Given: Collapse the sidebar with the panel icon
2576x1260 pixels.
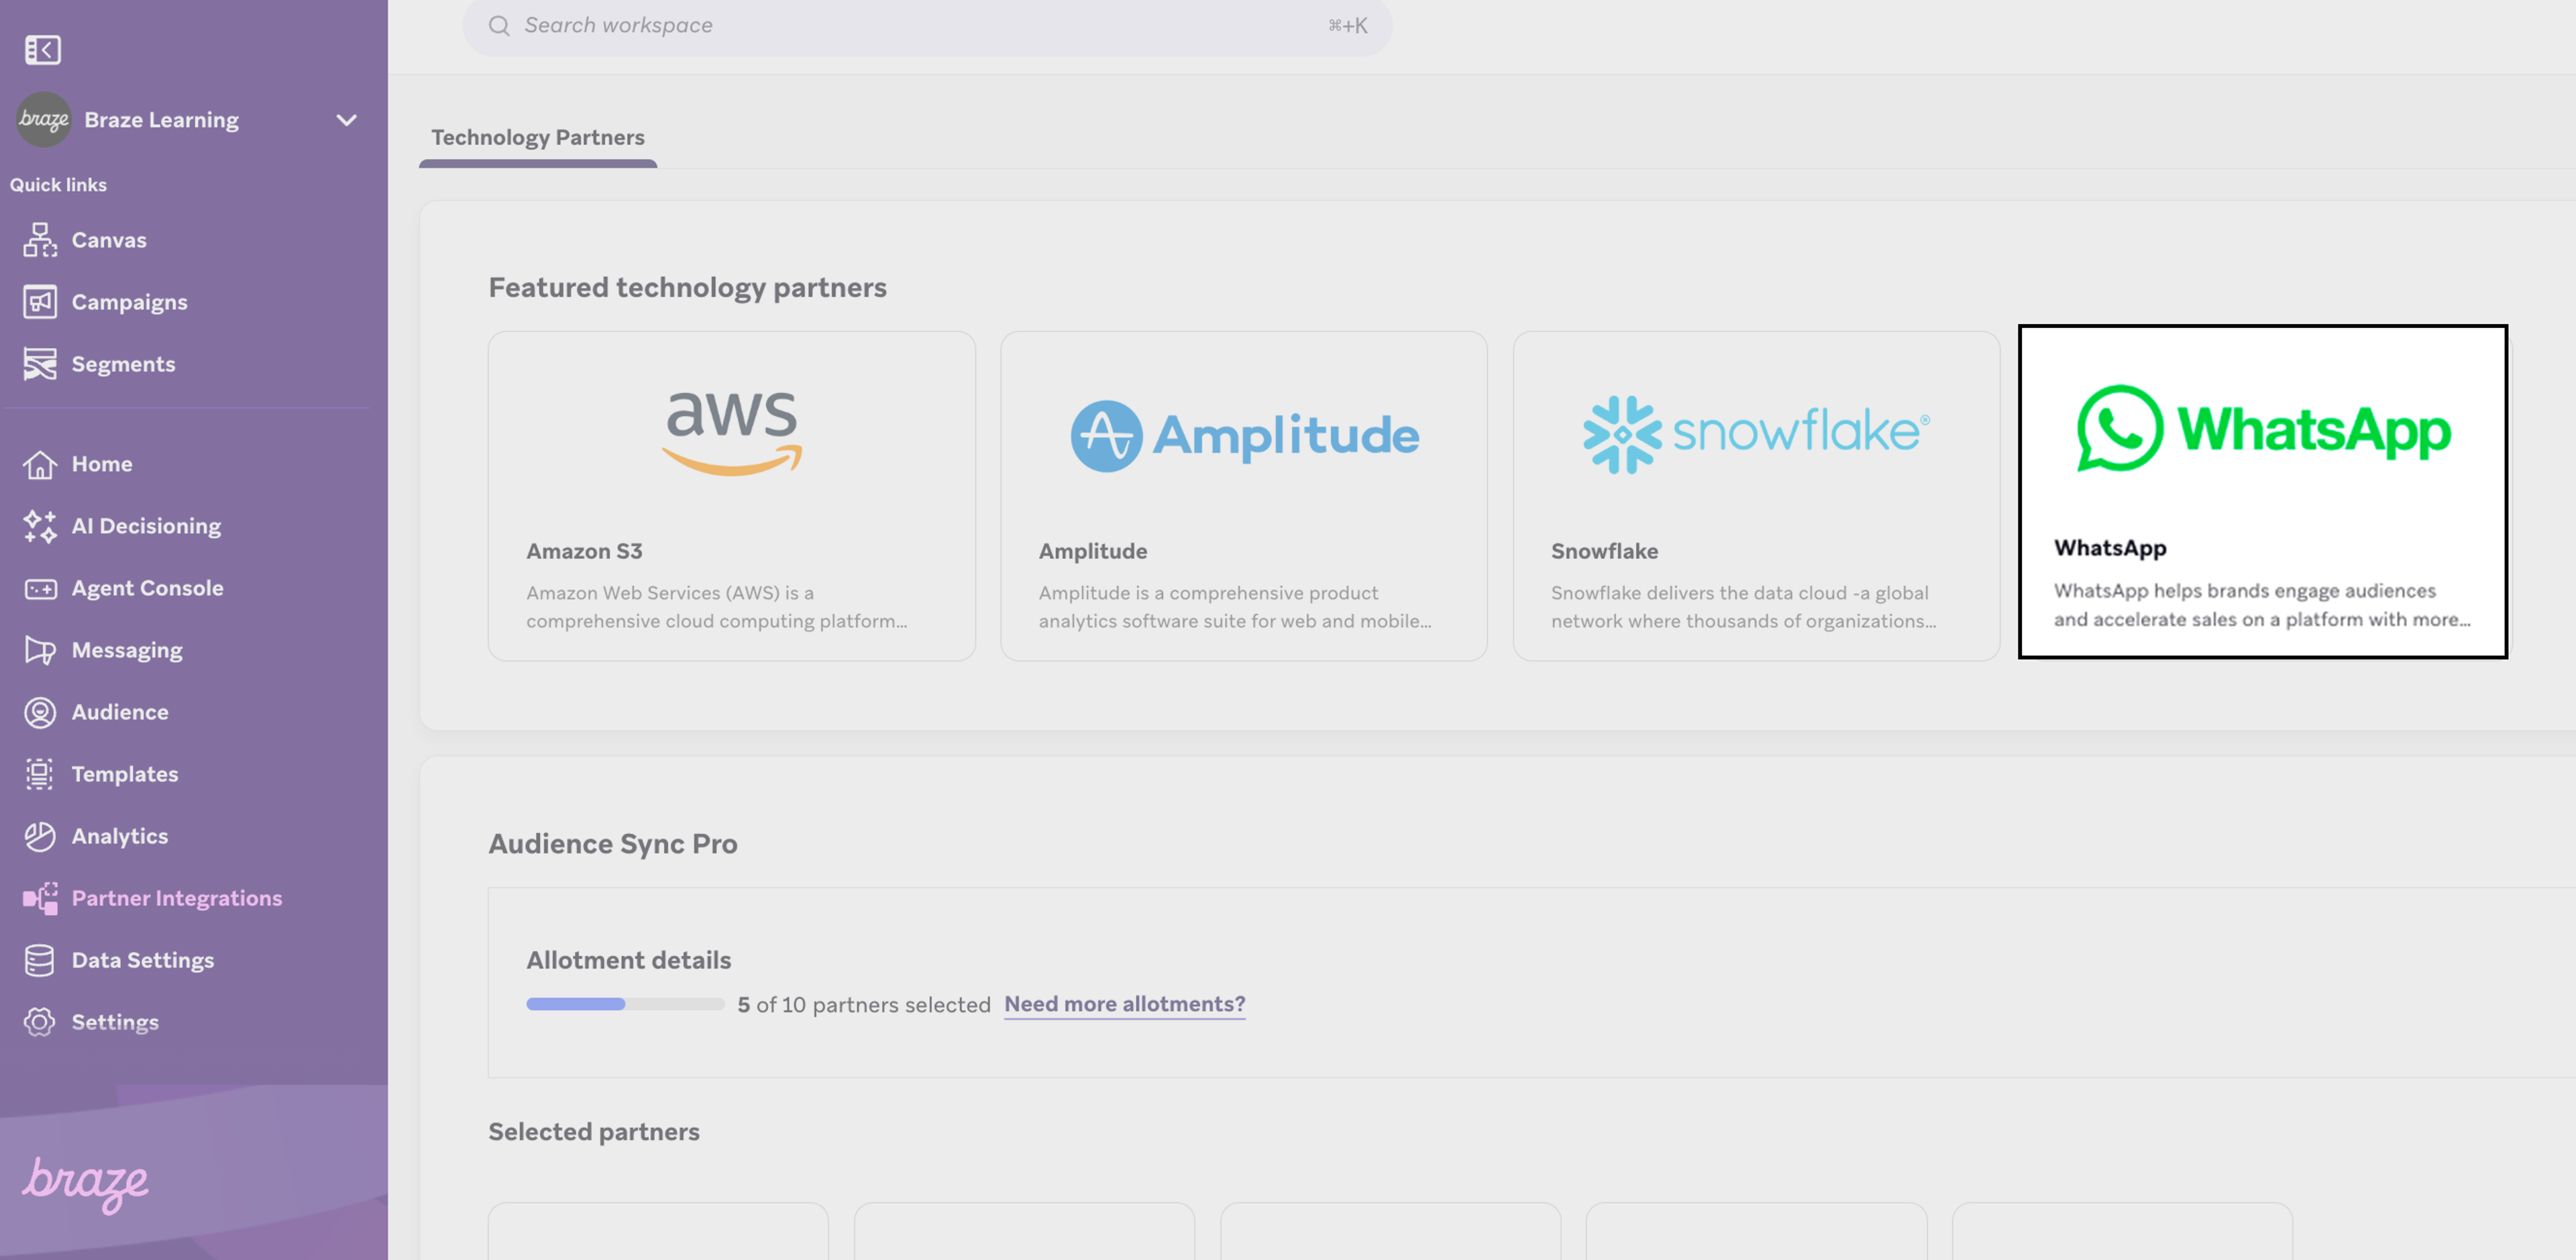Looking at the screenshot, I should coord(43,50).
